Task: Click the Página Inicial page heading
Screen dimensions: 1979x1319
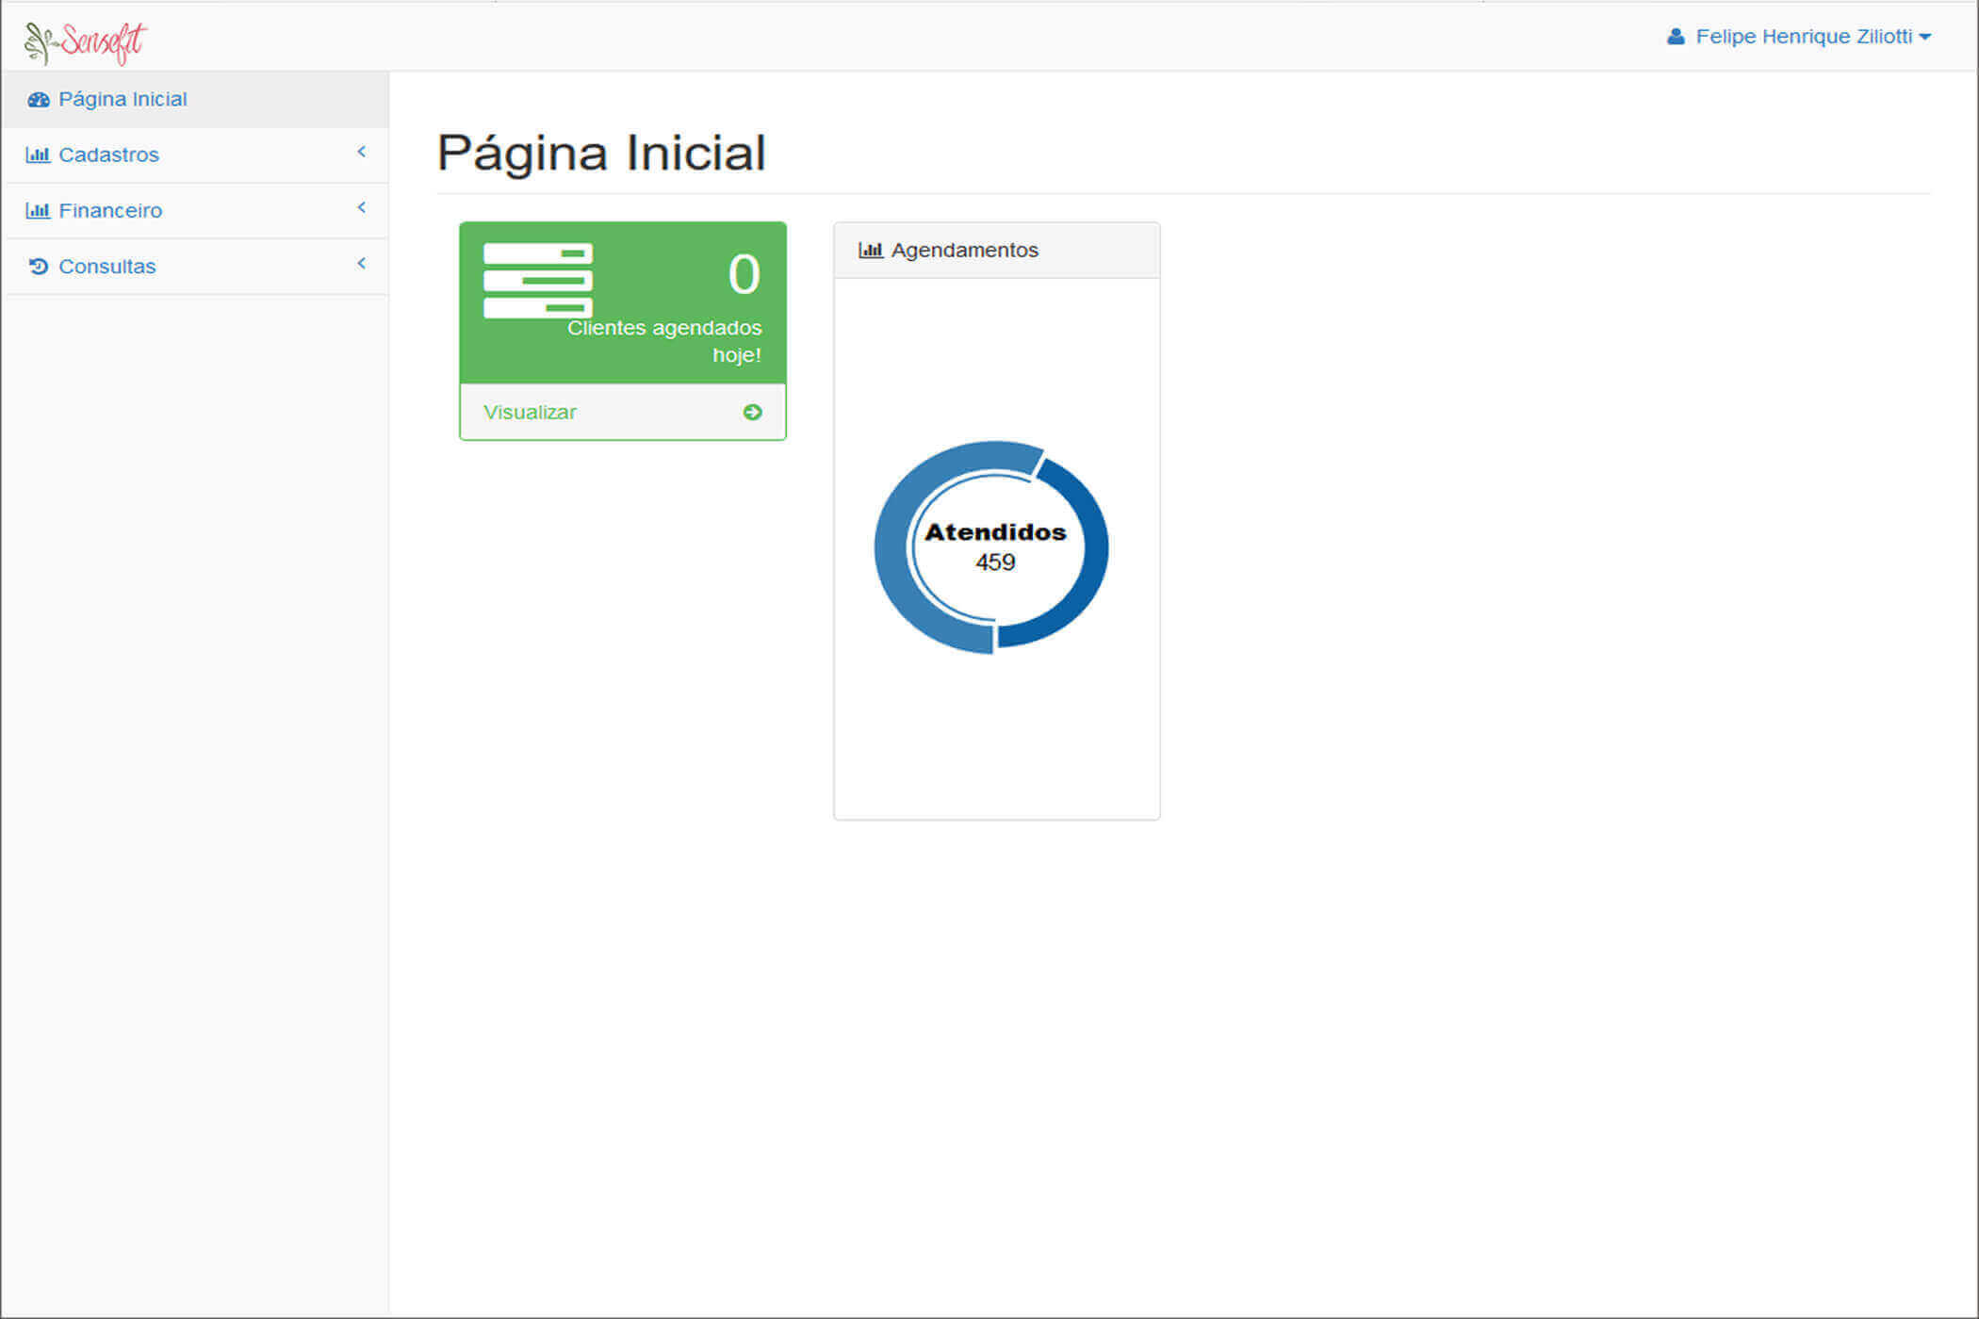Action: 601,153
